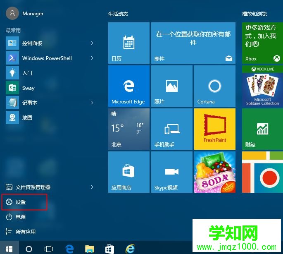
Task: Click the 生活动态 group header
Action: 118,14
